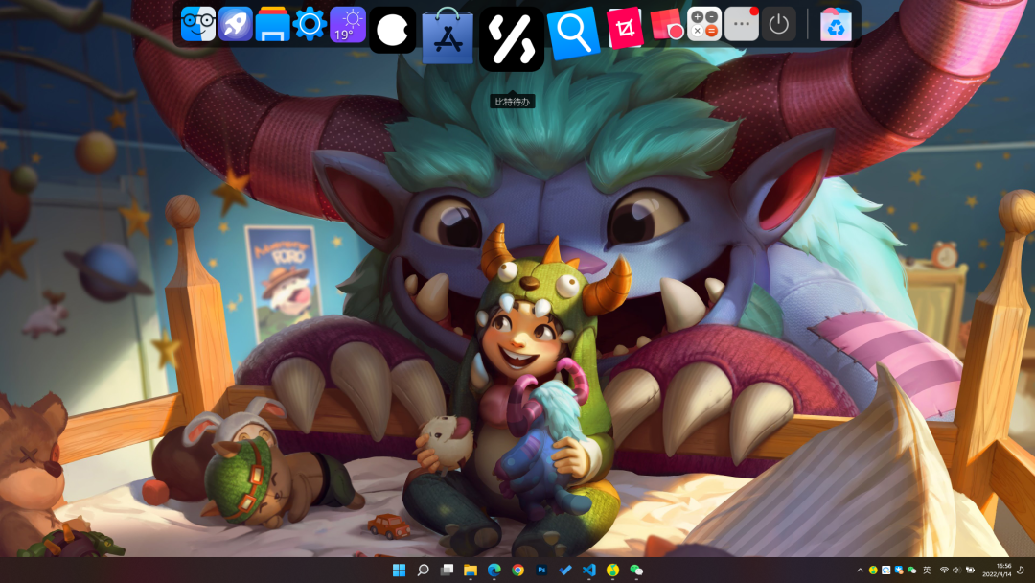Click the black white-circle dock icon
This screenshot has height=583, width=1035.
(393, 30)
